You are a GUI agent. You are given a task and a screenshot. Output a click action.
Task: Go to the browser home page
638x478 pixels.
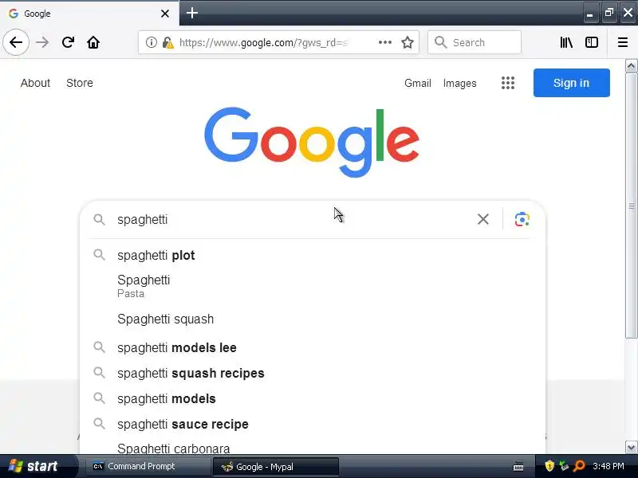pyautogui.click(x=93, y=42)
